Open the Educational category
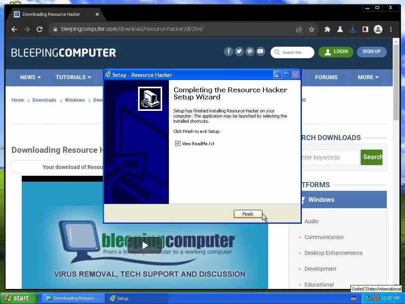 click(319, 285)
